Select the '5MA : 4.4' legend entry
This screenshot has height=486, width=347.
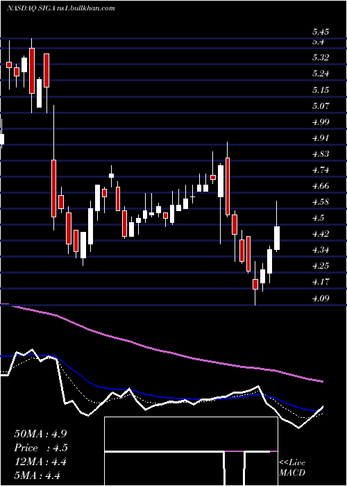coord(37,475)
